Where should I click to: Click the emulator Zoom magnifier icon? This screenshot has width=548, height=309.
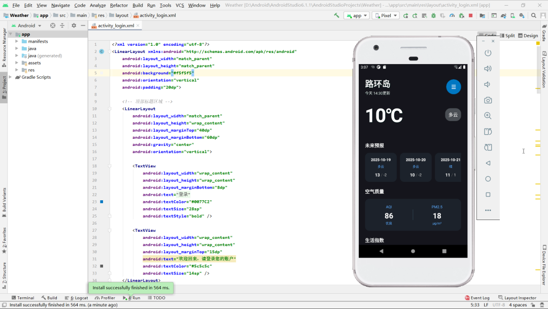click(488, 116)
